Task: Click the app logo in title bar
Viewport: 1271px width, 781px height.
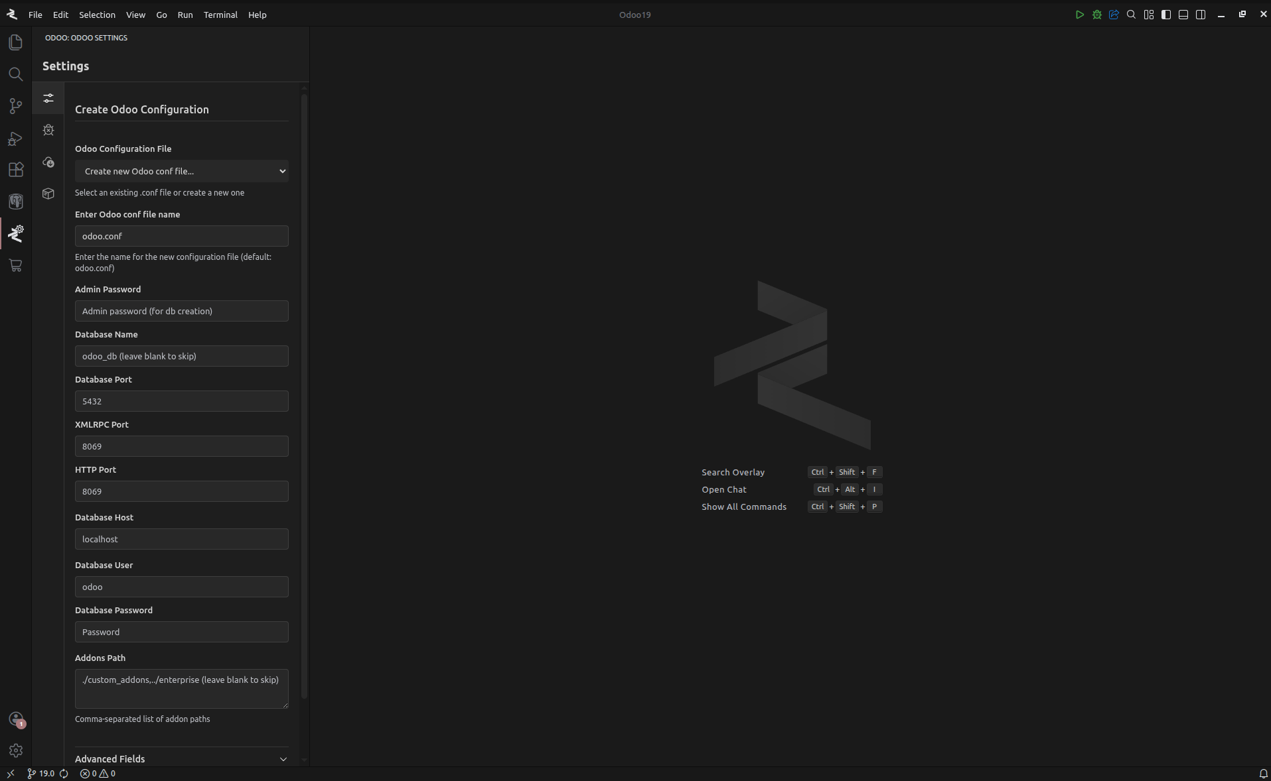Action: point(11,15)
